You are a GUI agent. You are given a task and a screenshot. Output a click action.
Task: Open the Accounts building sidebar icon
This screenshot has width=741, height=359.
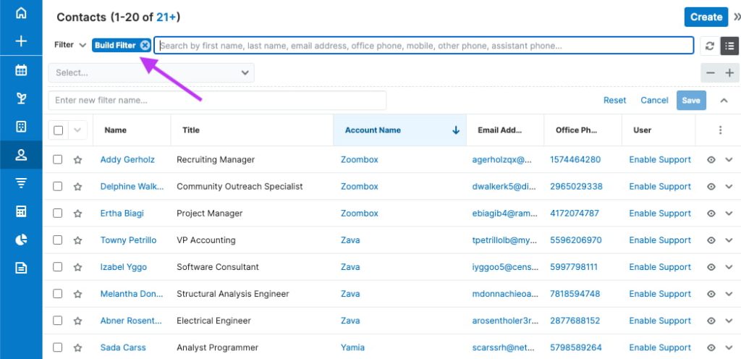pyautogui.click(x=21, y=127)
